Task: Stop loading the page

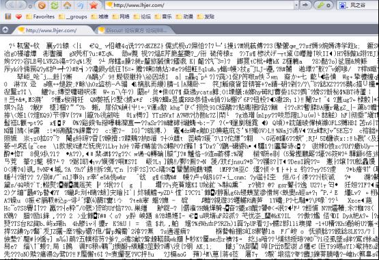Action: [x=42, y=5]
